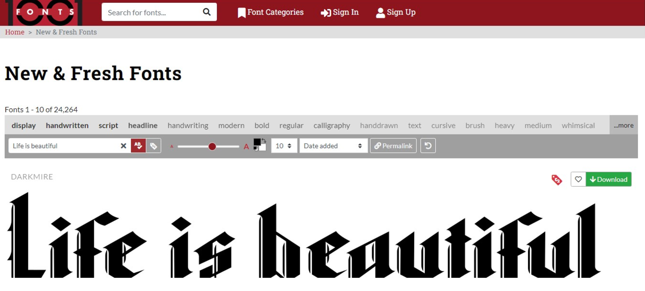Filter by the calligraphy tag

pos(332,125)
